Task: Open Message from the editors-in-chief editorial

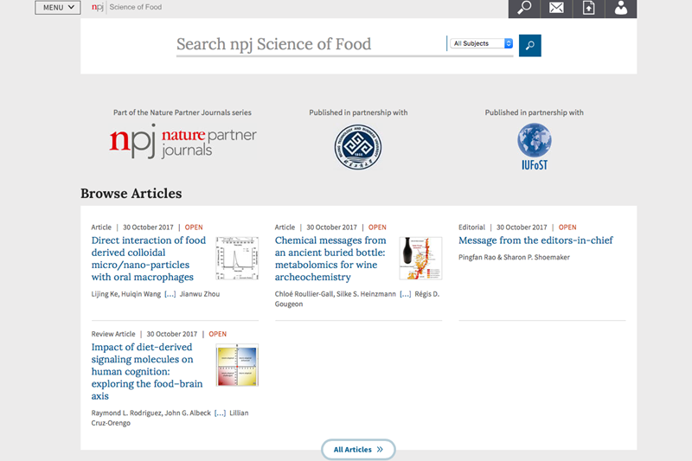Action: (x=535, y=240)
